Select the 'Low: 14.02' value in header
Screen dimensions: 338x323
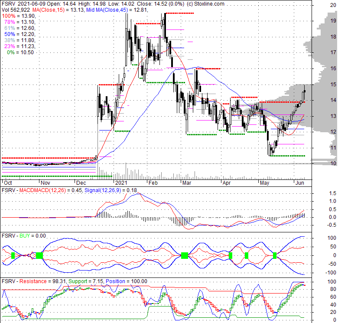pyautogui.click(x=121, y=3)
